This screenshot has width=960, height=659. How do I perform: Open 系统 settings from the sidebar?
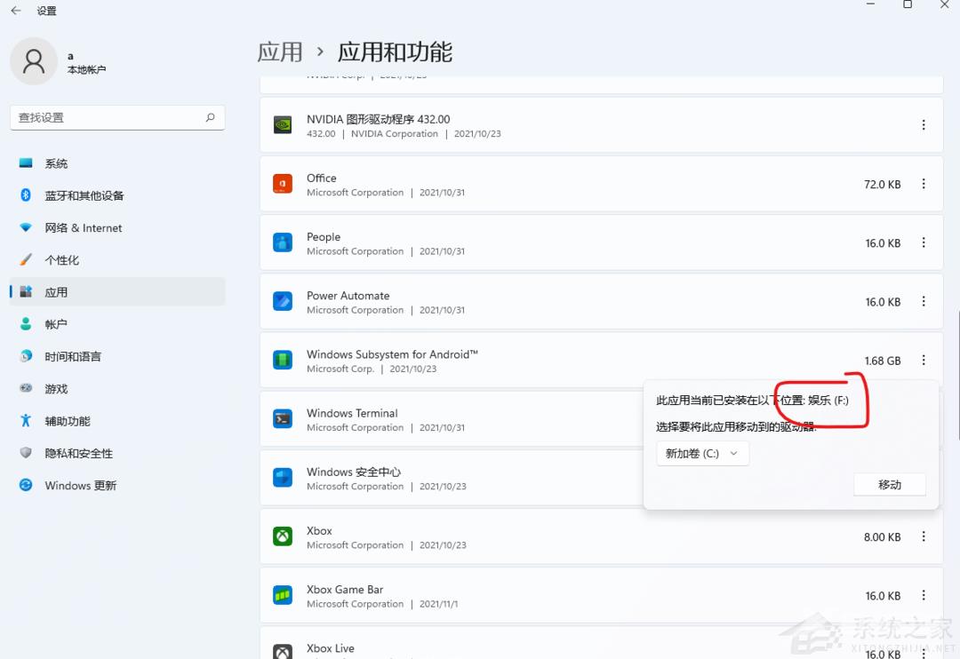pyautogui.click(x=55, y=163)
